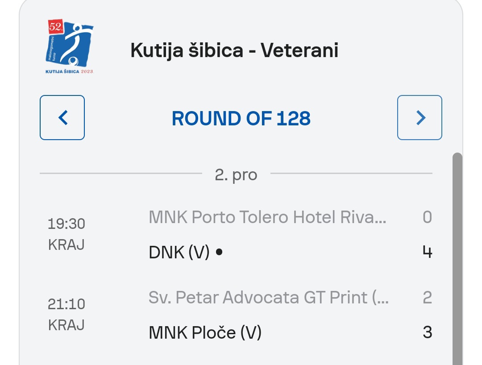Viewport: 482px width, 365px height.
Task: Click DNK (V) score of 4
Action: 428,252
